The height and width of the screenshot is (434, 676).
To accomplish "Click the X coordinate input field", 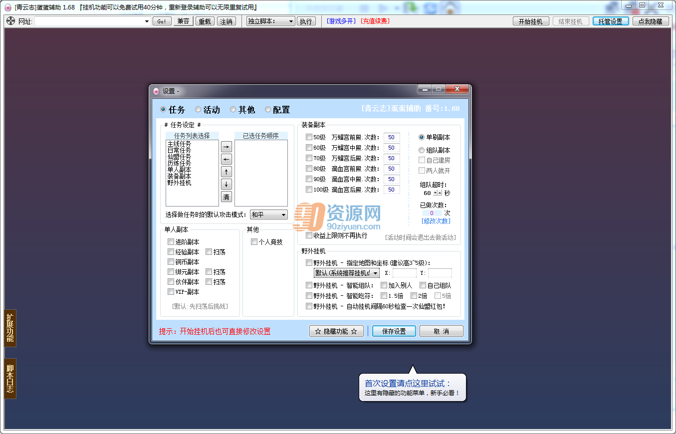I will [404, 273].
